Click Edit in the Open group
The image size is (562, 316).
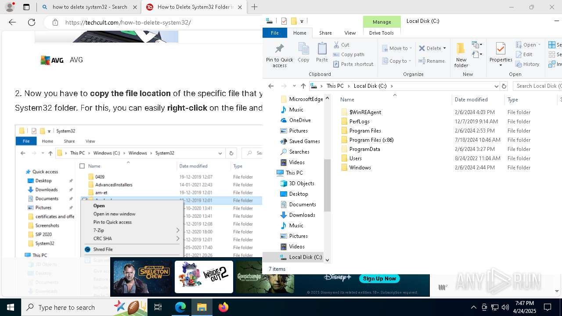pyautogui.click(x=524, y=54)
